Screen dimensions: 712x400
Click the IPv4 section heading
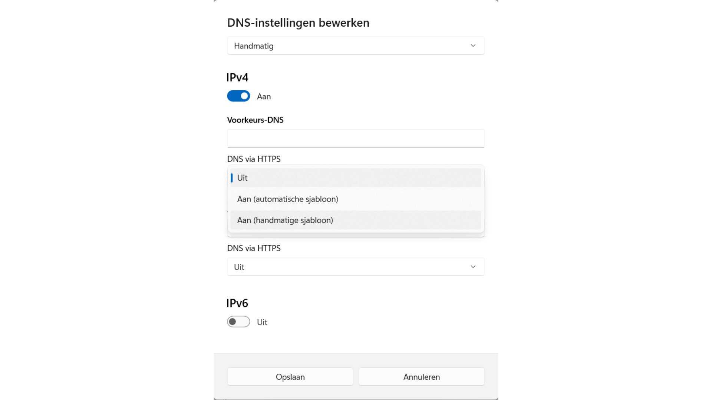click(x=237, y=77)
